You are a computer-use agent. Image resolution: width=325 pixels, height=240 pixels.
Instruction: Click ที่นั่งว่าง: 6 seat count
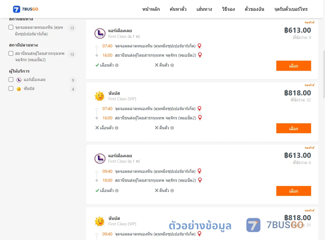pos(302,163)
